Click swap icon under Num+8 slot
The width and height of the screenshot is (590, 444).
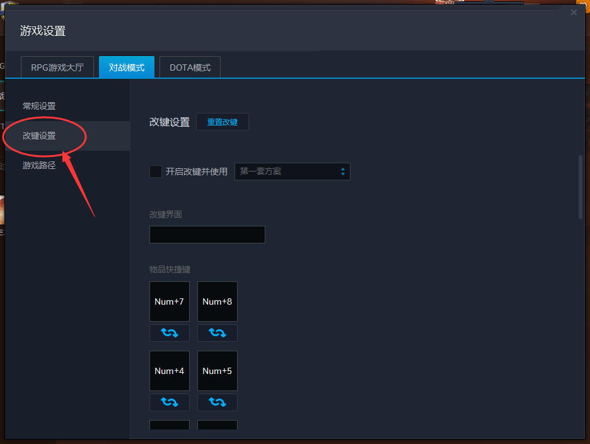(217, 333)
